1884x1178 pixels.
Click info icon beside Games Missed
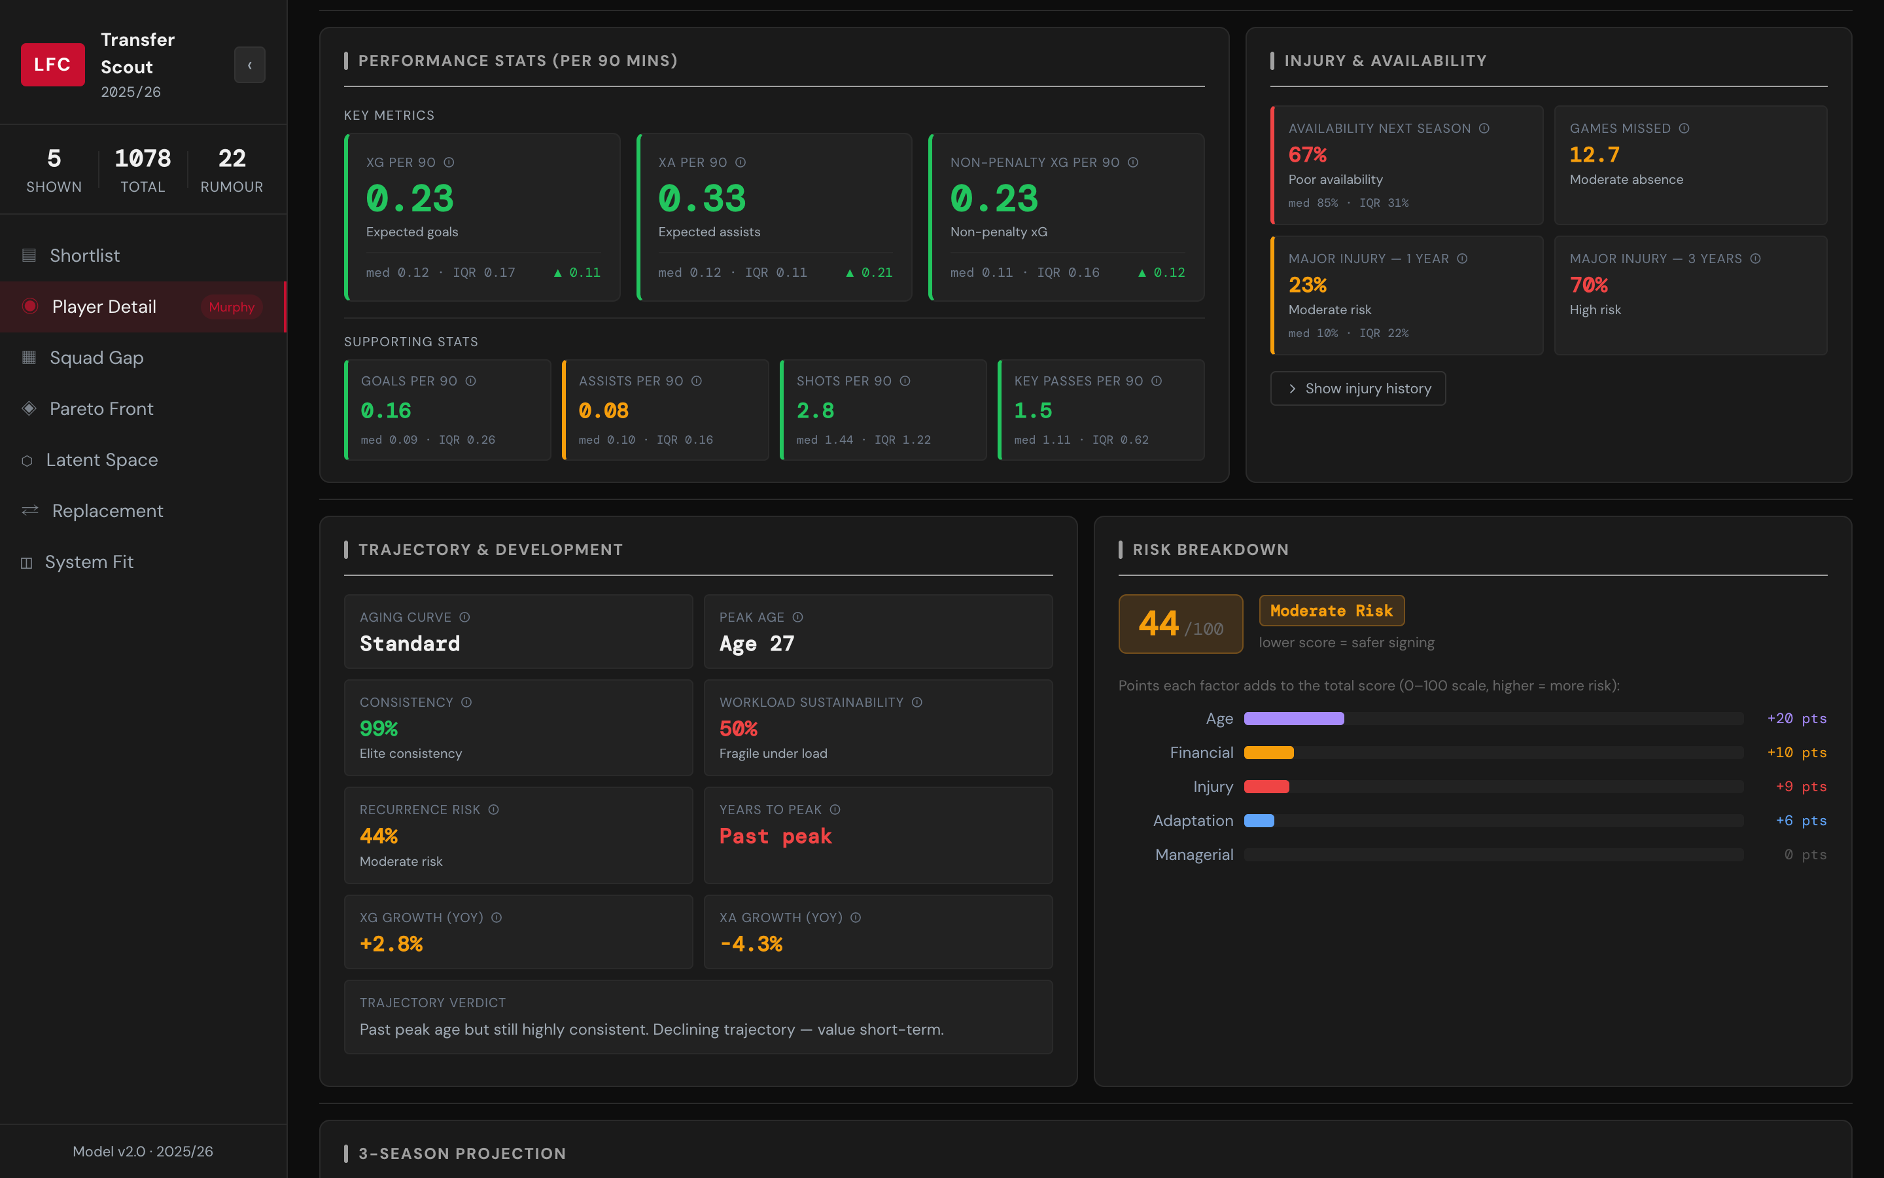pyautogui.click(x=1684, y=128)
